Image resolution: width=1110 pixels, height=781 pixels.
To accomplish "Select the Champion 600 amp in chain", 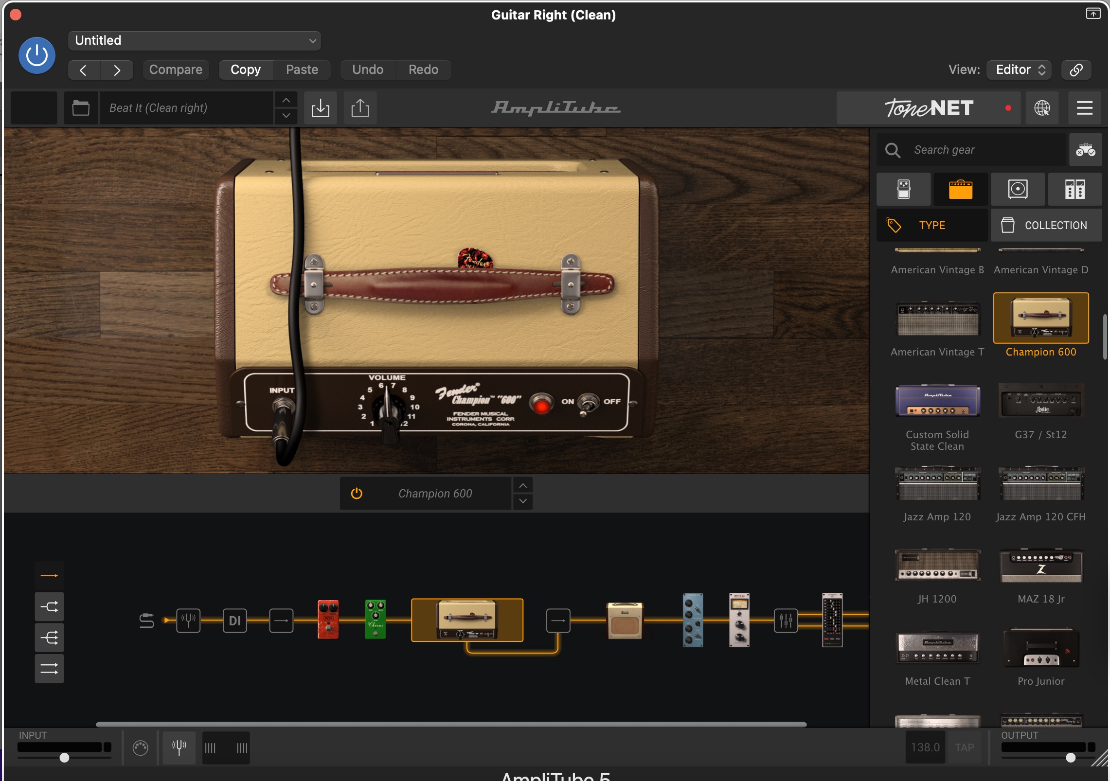I will point(467,620).
